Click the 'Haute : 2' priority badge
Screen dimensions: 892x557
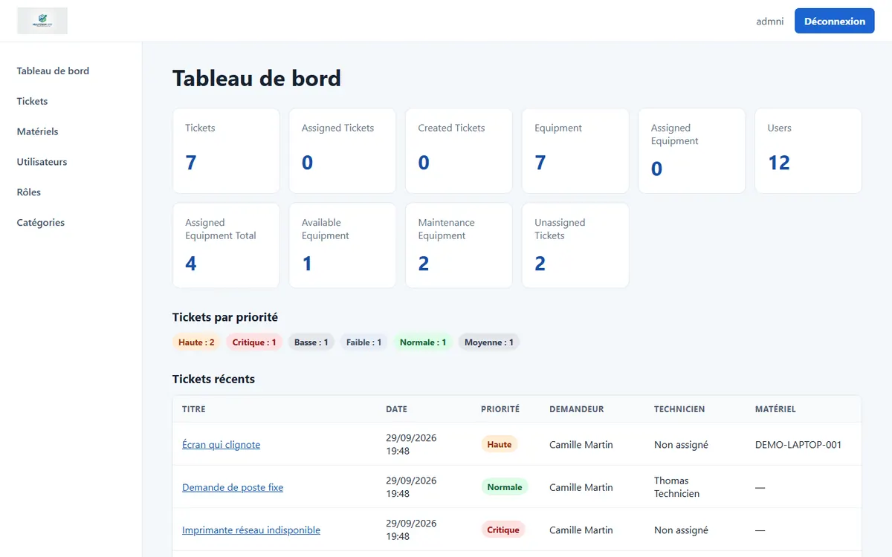196,342
